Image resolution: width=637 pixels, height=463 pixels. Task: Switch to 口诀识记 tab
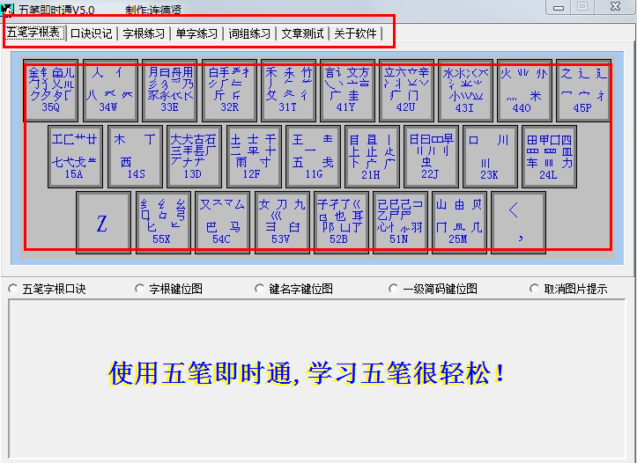coord(91,33)
